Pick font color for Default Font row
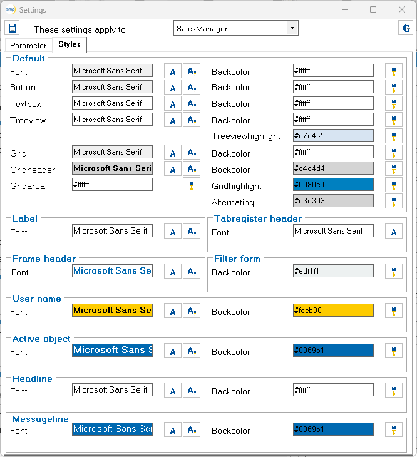417x457 pixels. tap(192, 71)
